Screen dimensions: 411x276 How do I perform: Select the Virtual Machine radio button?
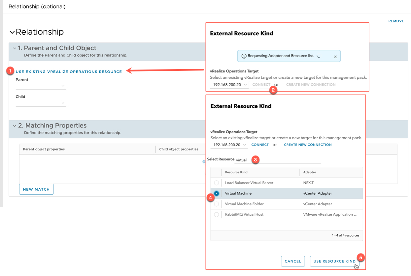(x=217, y=193)
